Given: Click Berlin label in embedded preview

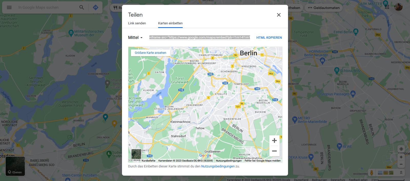Looking at the screenshot, I should 248,53.
